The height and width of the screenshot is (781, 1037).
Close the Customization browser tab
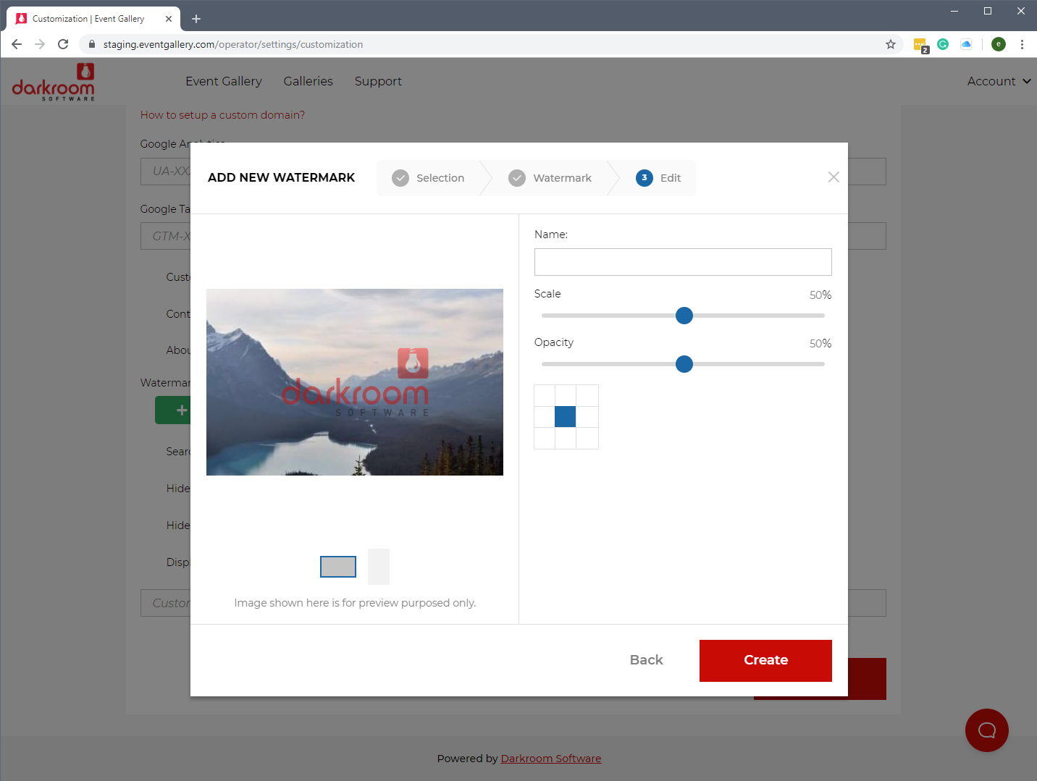tap(169, 19)
